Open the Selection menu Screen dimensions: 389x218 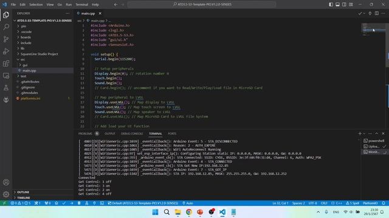[x=36, y=4]
